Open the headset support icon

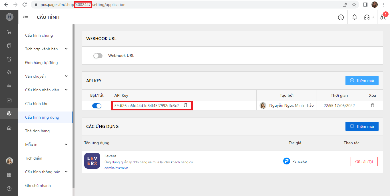coord(367,17)
